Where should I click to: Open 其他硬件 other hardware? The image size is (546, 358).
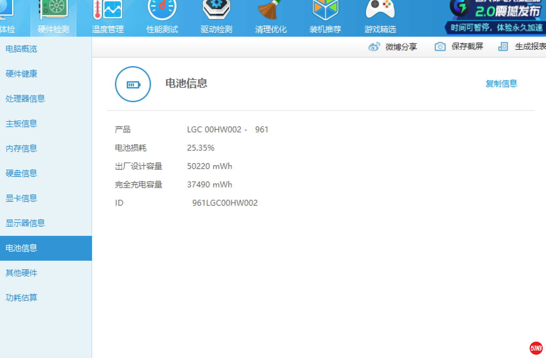coord(46,273)
